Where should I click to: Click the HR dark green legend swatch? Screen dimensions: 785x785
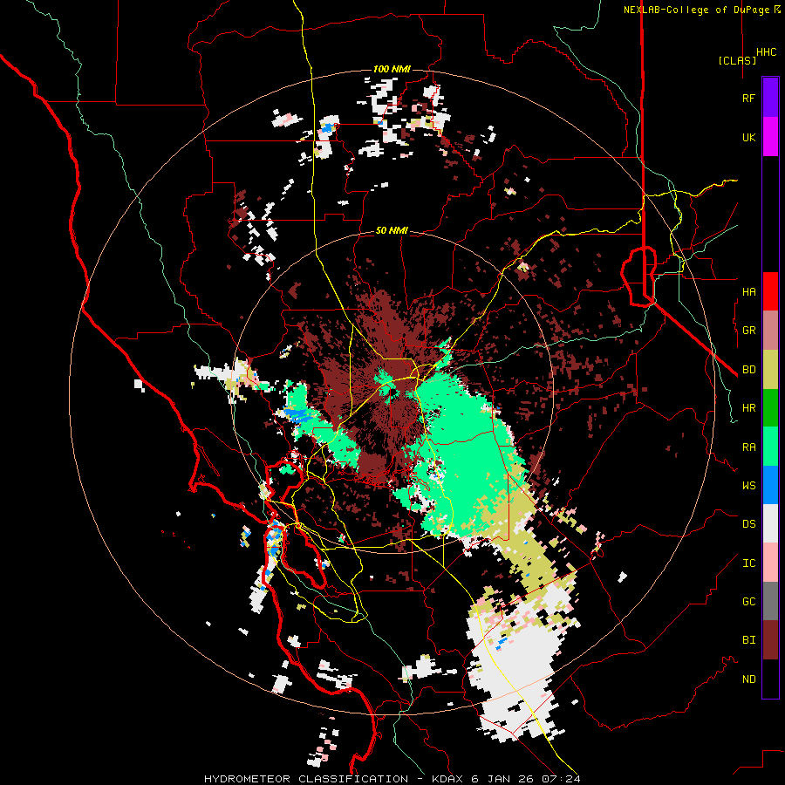click(770, 408)
